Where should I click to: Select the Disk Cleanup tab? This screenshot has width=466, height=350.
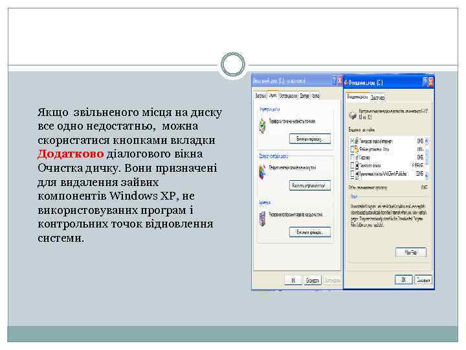(357, 97)
